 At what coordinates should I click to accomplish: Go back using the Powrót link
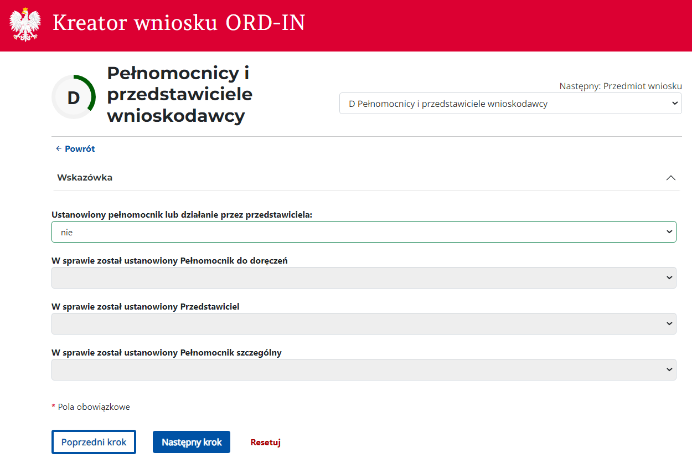80,149
